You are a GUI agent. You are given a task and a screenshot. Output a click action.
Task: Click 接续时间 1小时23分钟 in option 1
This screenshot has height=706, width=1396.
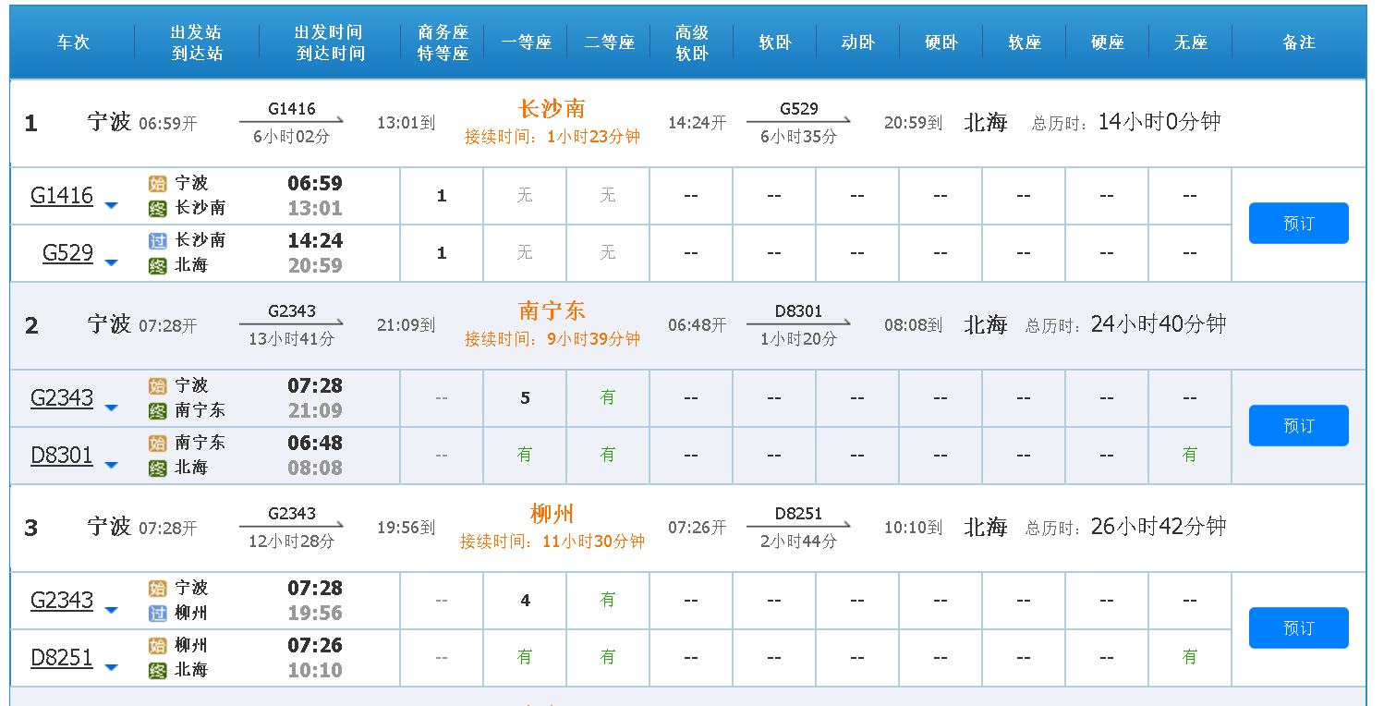tap(552, 137)
